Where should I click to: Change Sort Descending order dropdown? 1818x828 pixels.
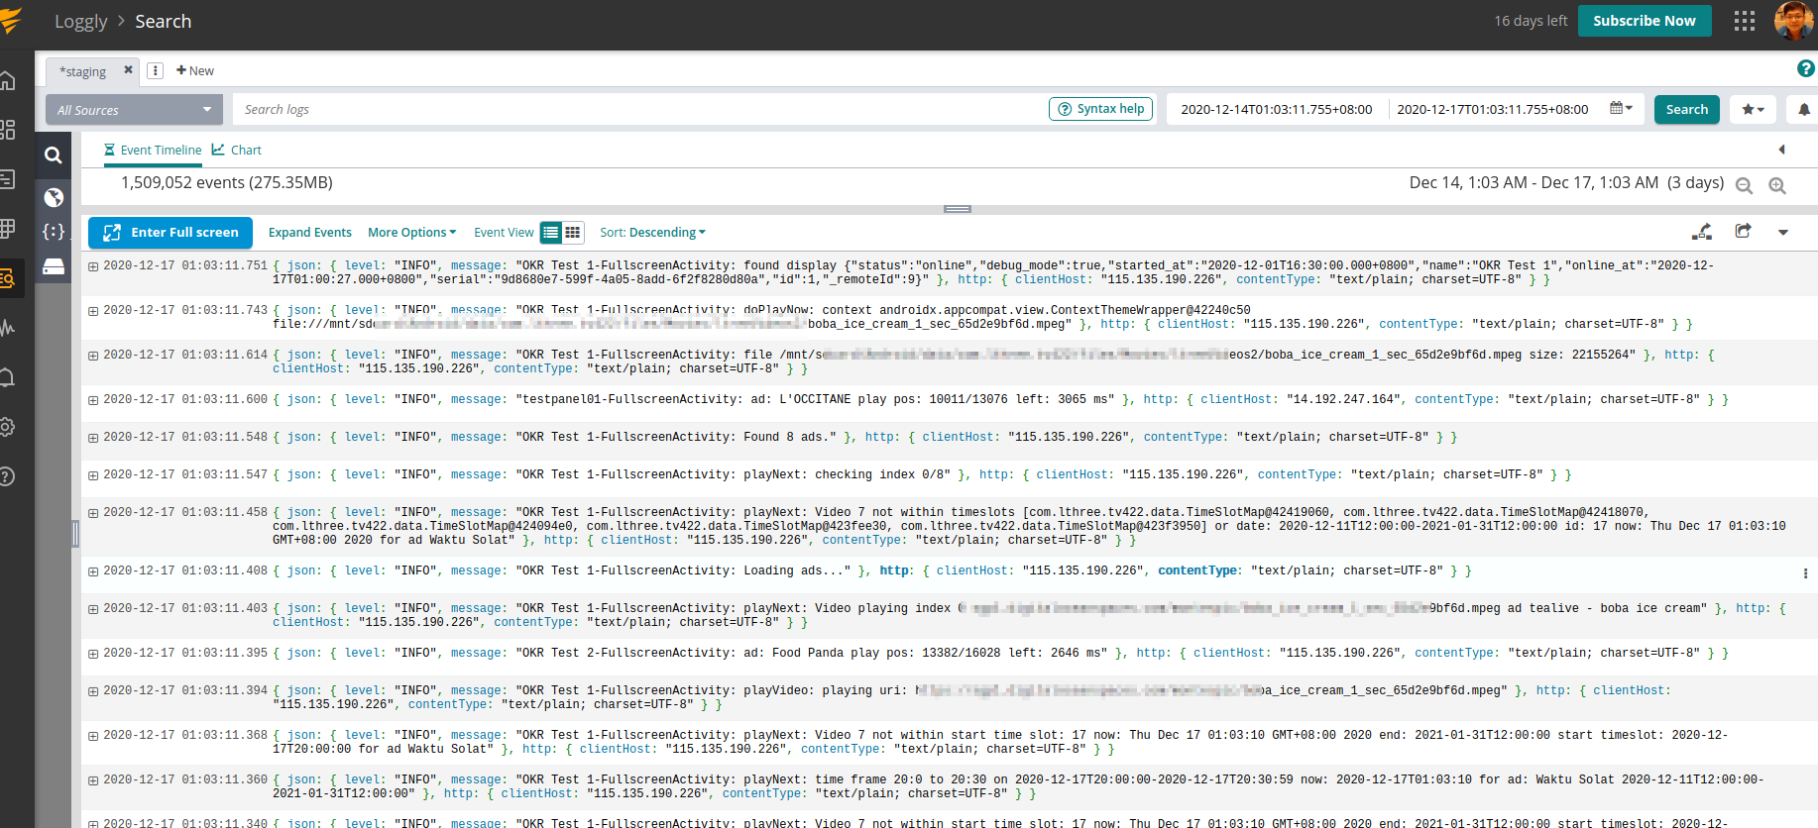click(652, 233)
